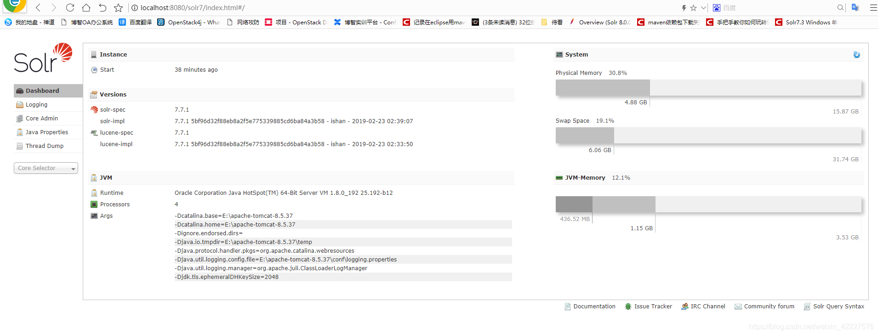Image resolution: width=878 pixels, height=335 pixels.
Task: Click the System refresh icon
Action: click(x=857, y=55)
